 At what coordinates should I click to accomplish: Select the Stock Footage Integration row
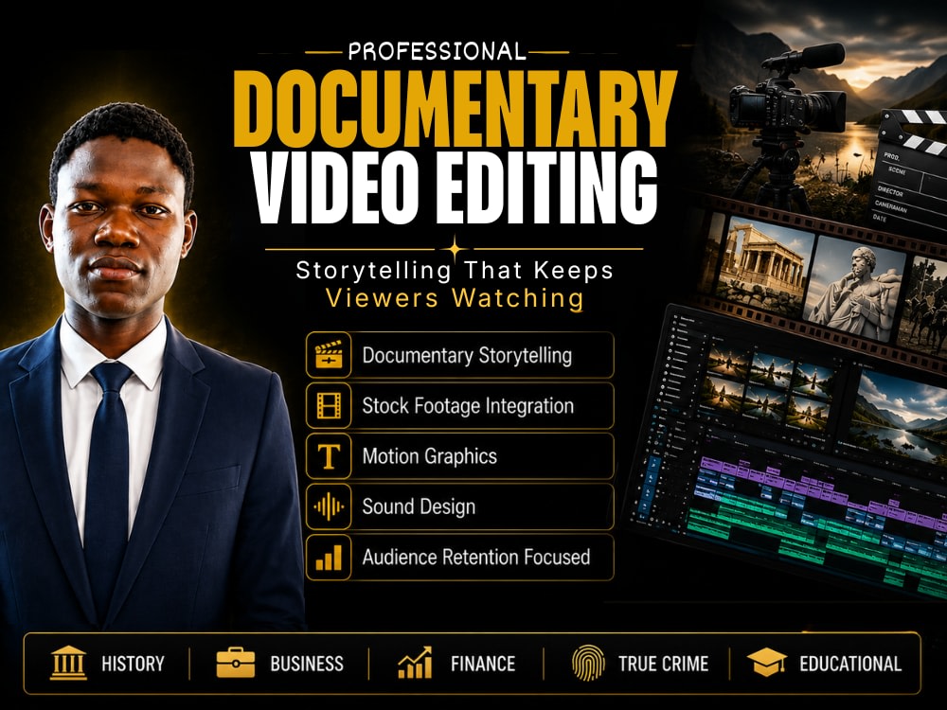tap(460, 405)
